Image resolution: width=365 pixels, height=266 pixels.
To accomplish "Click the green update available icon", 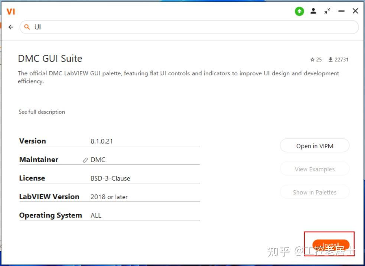I will [299, 11].
